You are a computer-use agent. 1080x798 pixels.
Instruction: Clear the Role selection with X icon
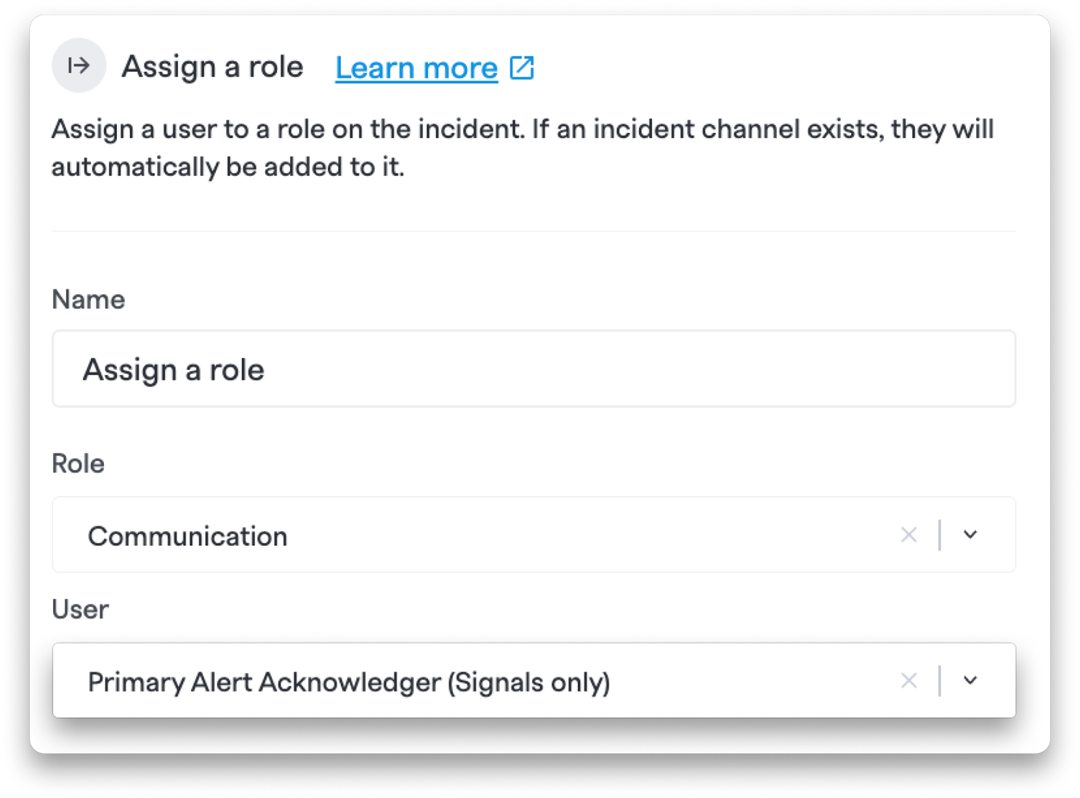point(908,535)
